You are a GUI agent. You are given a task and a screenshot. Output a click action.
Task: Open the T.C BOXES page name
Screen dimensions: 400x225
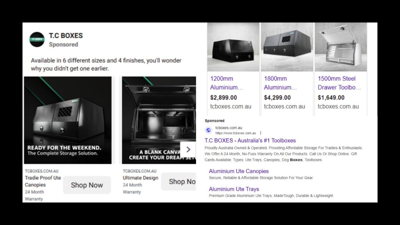point(66,36)
